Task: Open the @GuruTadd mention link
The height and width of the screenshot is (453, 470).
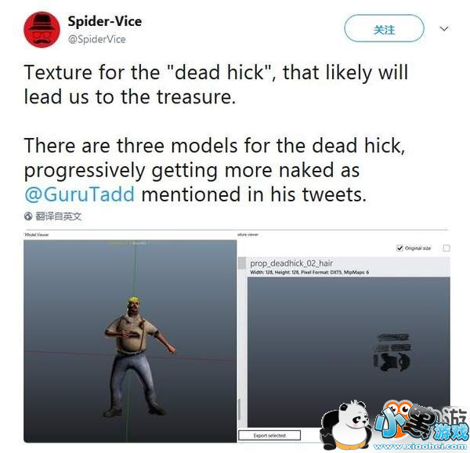Action: pyautogui.click(x=79, y=194)
